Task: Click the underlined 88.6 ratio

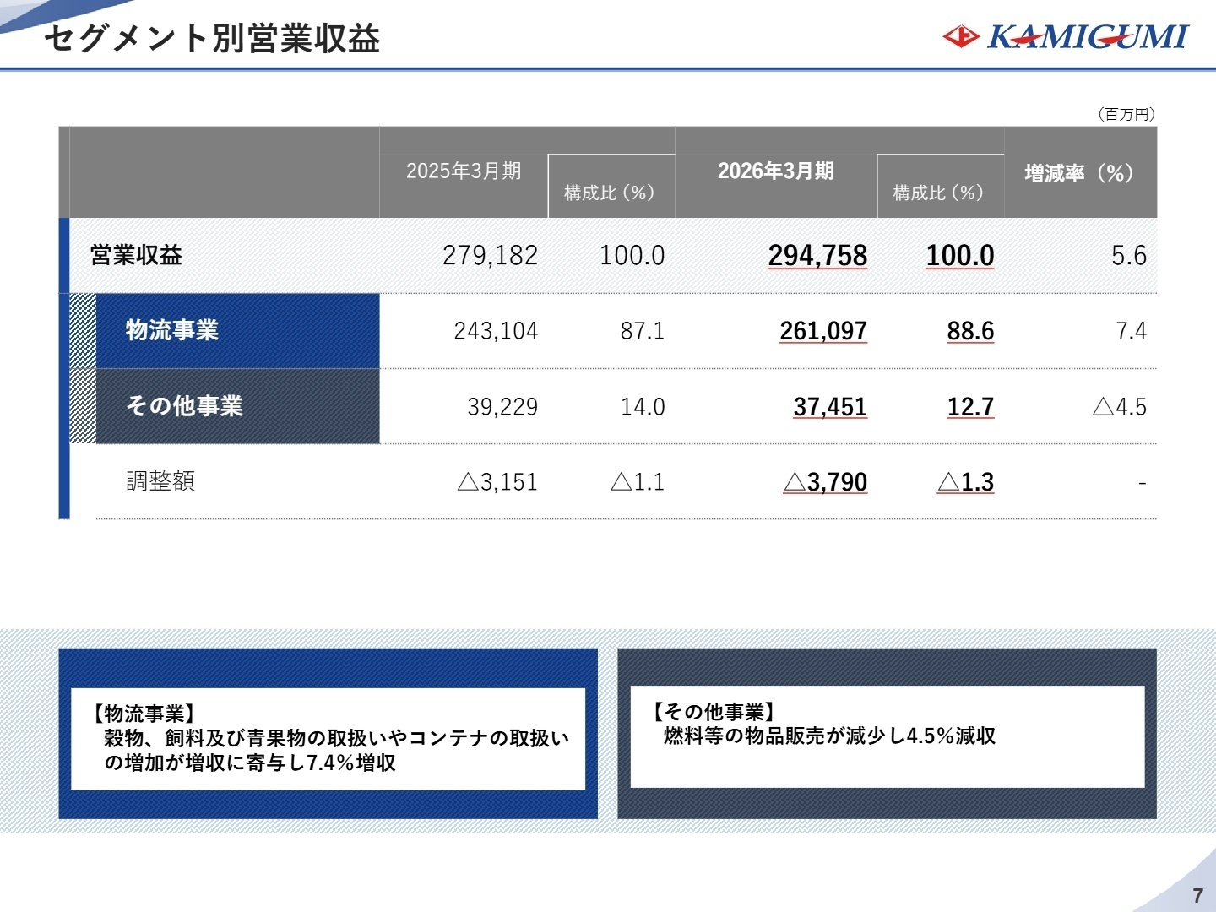Action: pyautogui.click(x=970, y=330)
